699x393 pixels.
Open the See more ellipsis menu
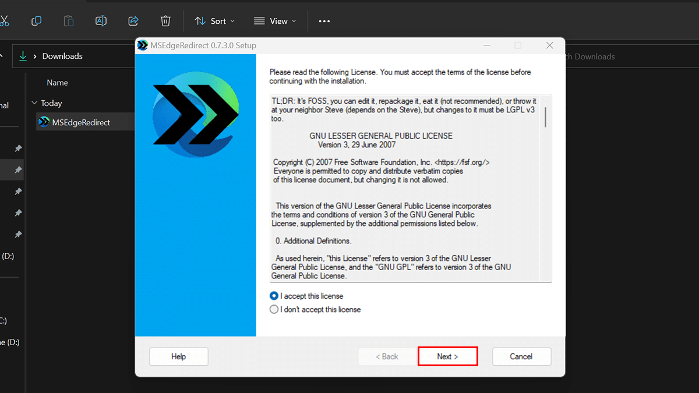tap(324, 21)
